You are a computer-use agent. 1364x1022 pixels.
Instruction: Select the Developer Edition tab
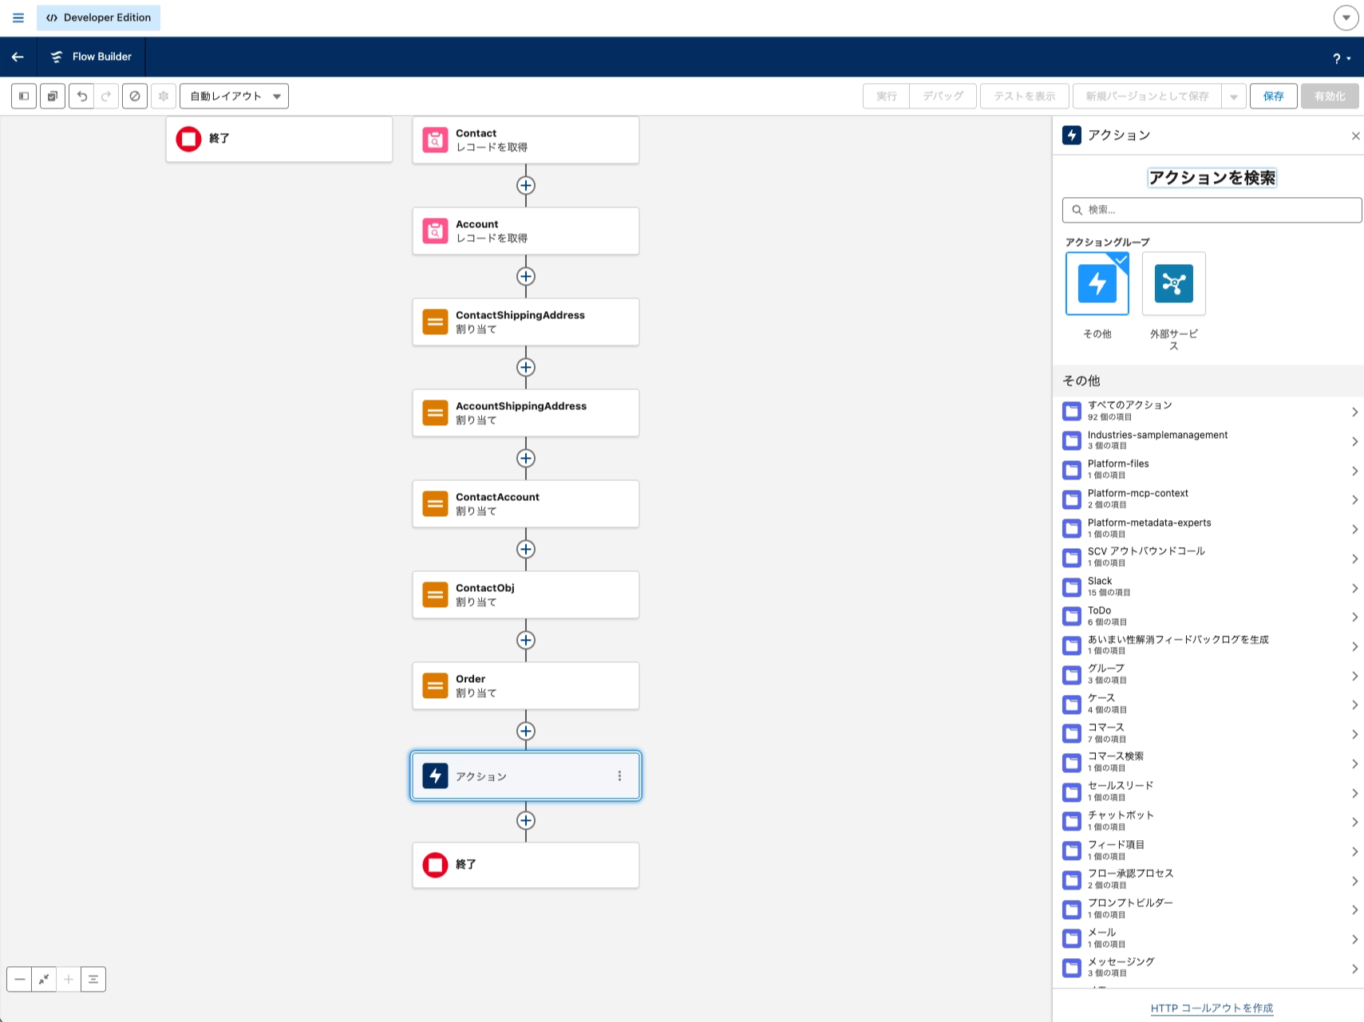click(98, 18)
